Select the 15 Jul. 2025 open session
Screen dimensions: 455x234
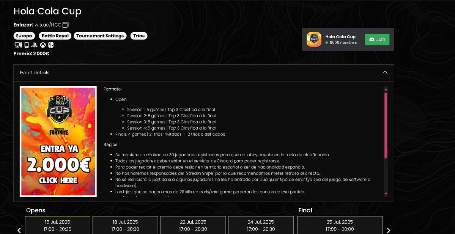click(57, 225)
